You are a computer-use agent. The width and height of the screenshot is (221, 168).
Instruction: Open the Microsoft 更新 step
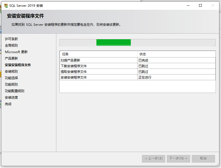coord(16,52)
